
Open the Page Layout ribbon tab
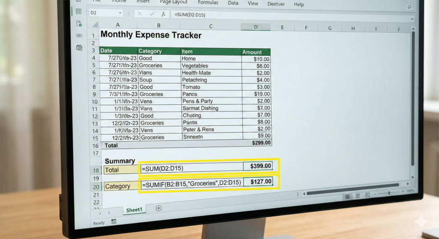click(x=174, y=2)
